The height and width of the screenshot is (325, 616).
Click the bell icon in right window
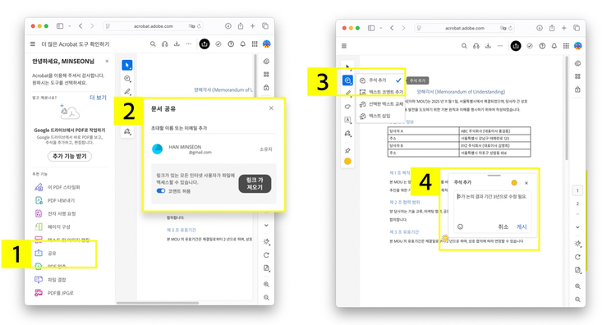554,46
